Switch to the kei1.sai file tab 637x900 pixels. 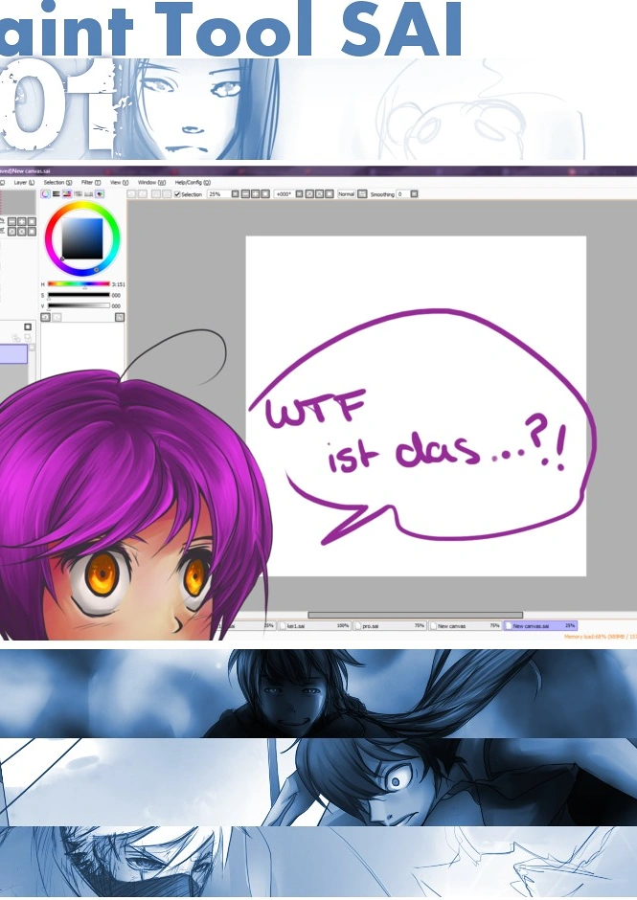[315, 625]
